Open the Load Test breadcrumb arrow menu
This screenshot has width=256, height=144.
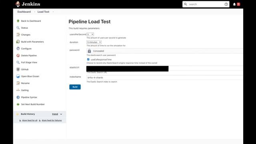(x=53, y=12)
